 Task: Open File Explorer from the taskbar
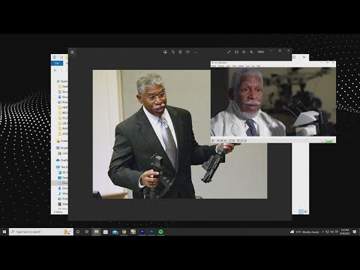tap(96, 232)
